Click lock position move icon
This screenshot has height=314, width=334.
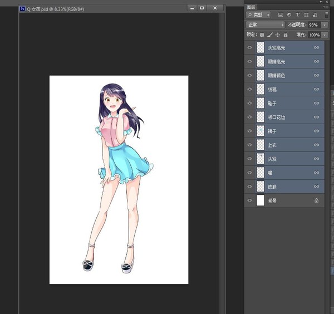277,35
